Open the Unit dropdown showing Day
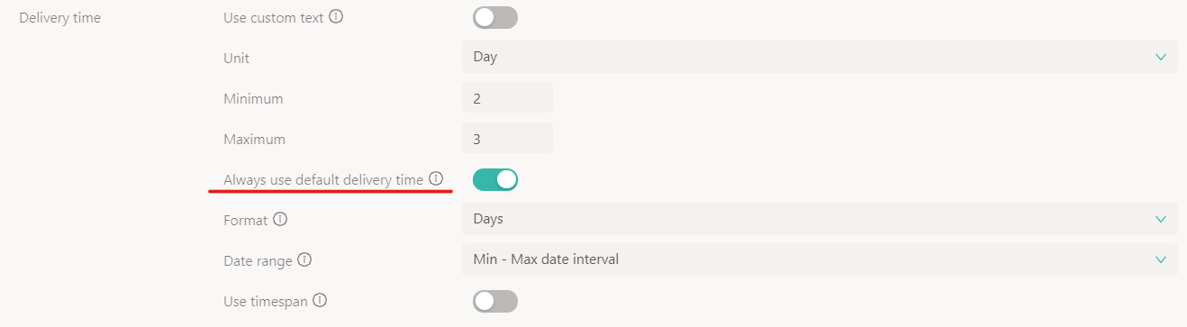 point(820,57)
